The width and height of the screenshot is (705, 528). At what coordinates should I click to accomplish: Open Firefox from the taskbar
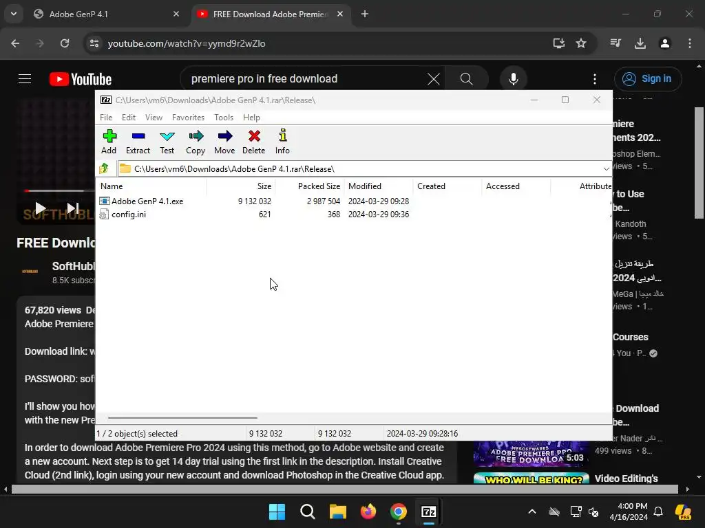(368, 511)
